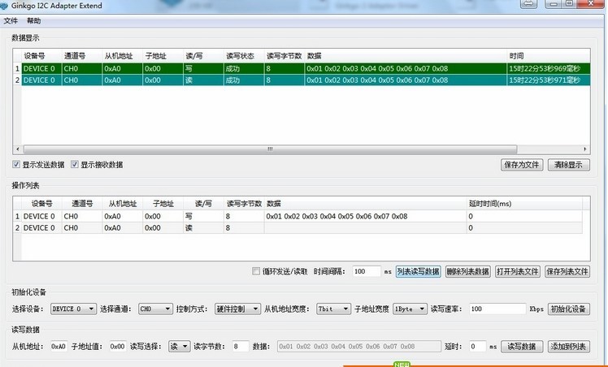Click the horizontal scrollbar thumb in 数据显示
Screen dimensions: 608x367
tap(270, 149)
